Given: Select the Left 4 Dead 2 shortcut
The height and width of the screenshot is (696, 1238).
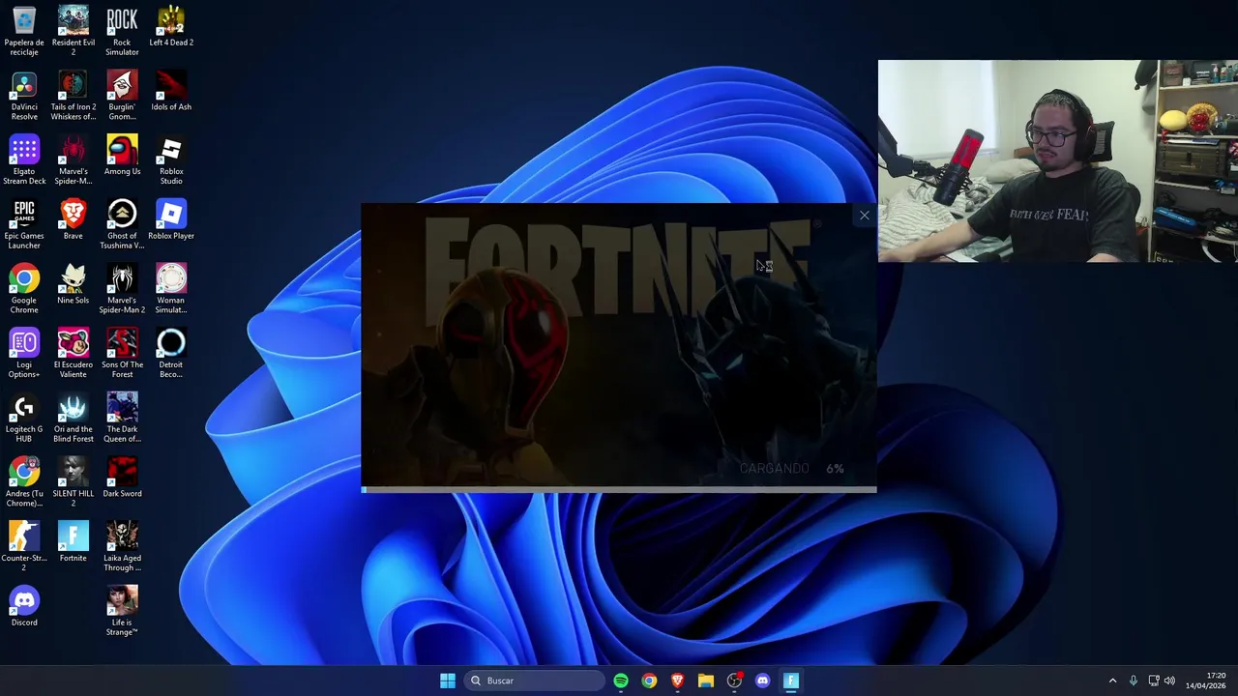Looking at the screenshot, I should (x=171, y=27).
